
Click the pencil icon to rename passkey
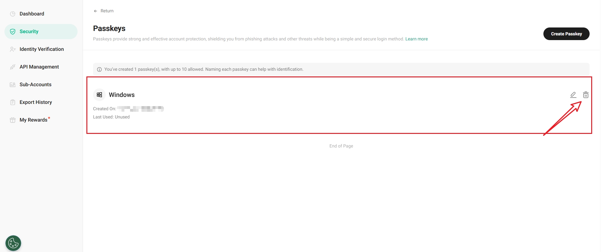click(x=573, y=95)
